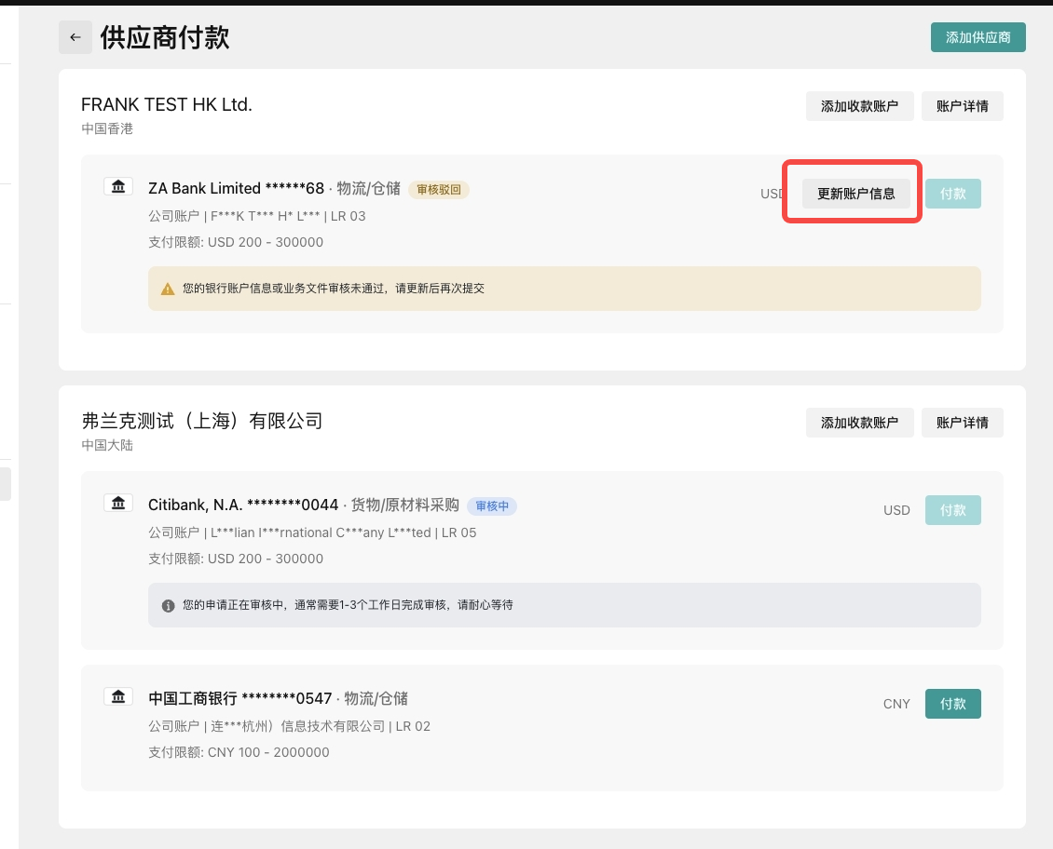This screenshot has height=849, width=1053.
Task: Click the under-review info banner
Action: coord(564,605)
